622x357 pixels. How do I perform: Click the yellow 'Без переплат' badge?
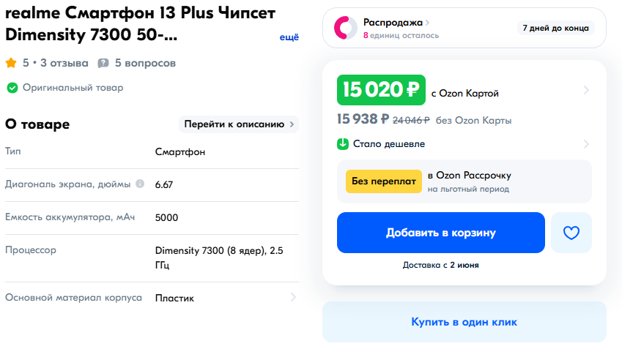pos(384,181)
